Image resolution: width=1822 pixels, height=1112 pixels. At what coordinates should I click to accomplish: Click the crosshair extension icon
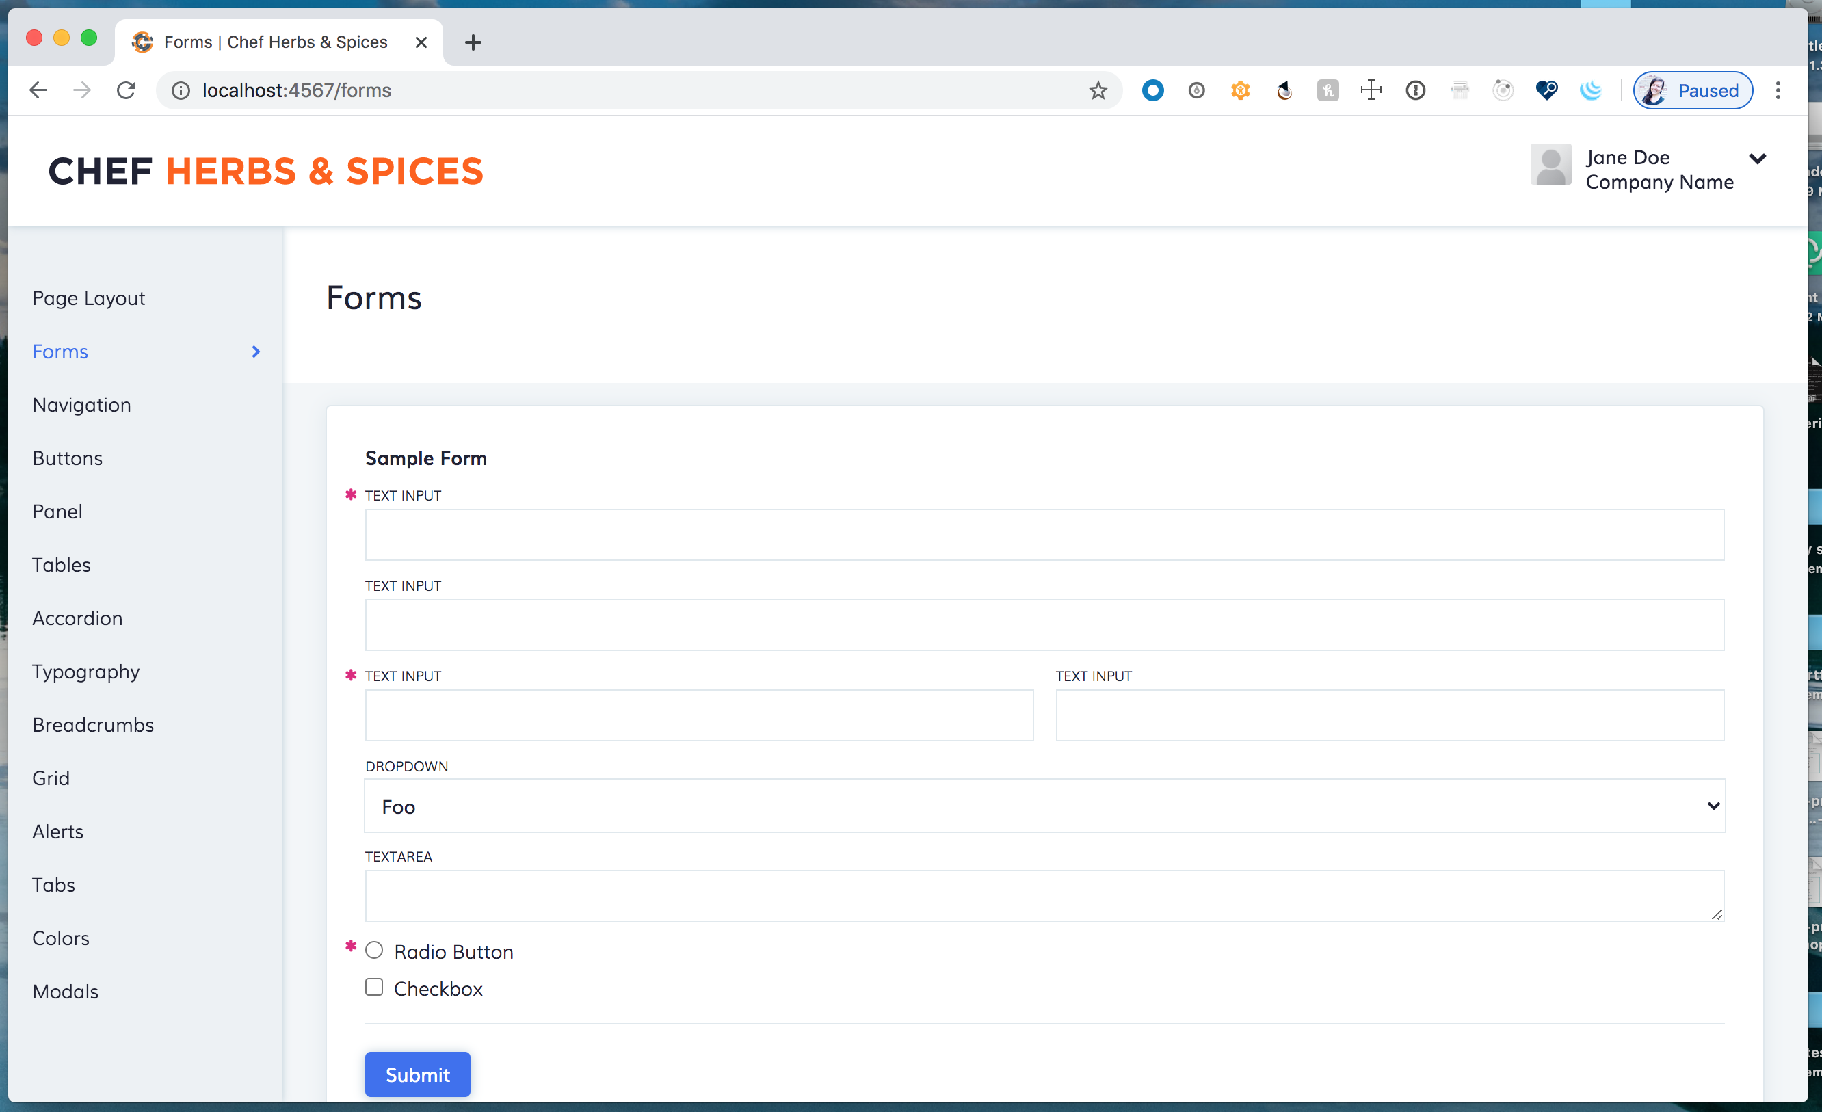point(1371,90)
